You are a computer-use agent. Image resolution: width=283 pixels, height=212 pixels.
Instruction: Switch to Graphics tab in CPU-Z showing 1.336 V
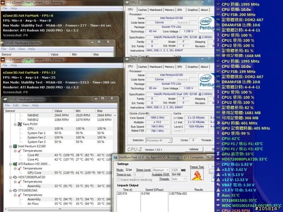pyautogui.click(x=192, y=10)
